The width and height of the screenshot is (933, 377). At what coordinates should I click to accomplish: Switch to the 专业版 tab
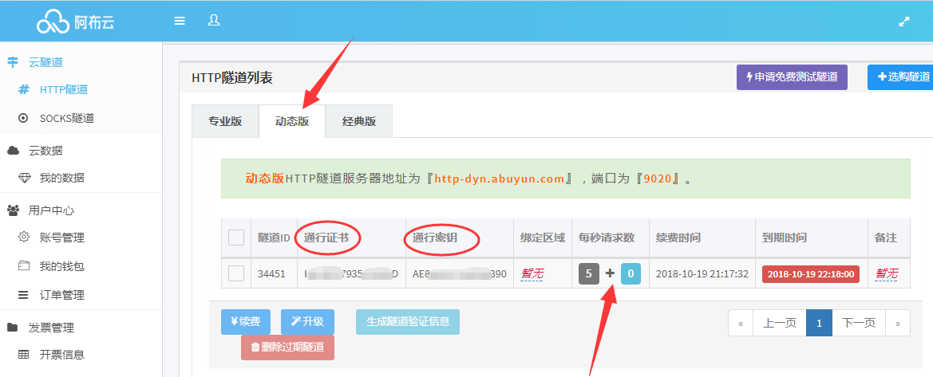click(225, 121)
